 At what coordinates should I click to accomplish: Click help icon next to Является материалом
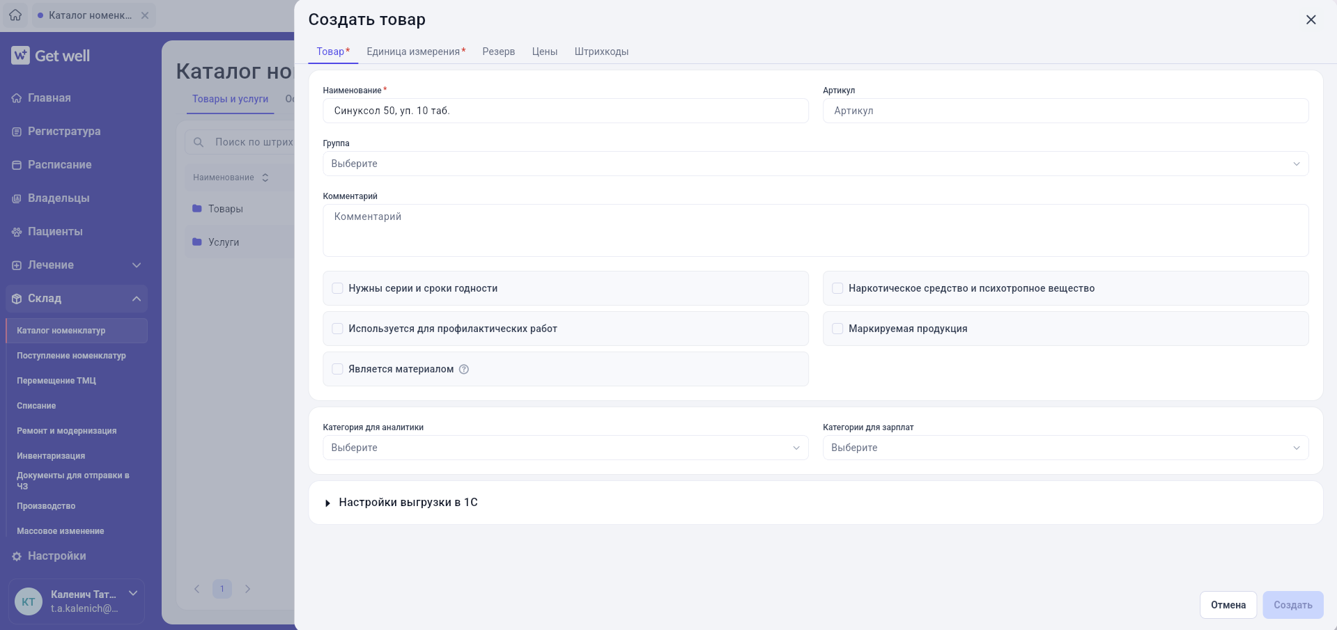[464, 369]
